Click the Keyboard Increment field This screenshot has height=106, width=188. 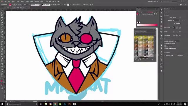pos(177,41)
